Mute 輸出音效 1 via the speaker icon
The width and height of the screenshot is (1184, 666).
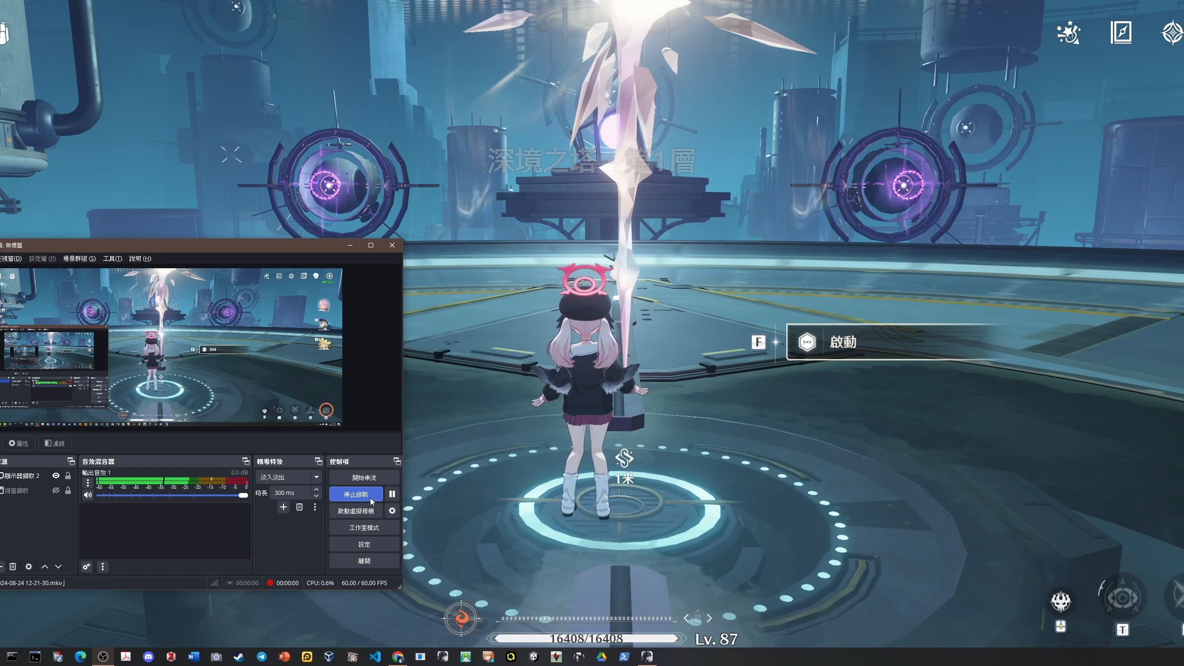pyautogui.click(x=87, y=495)
